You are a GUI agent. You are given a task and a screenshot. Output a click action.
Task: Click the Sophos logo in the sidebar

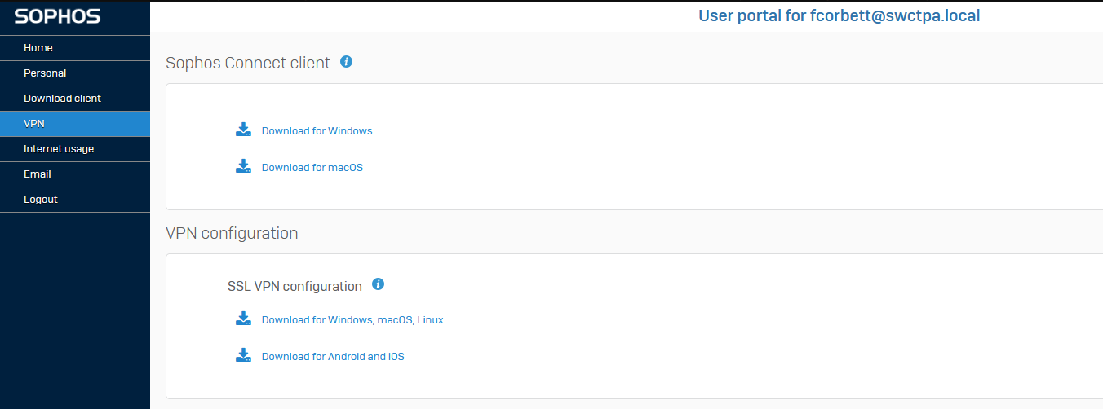[57, 16]
